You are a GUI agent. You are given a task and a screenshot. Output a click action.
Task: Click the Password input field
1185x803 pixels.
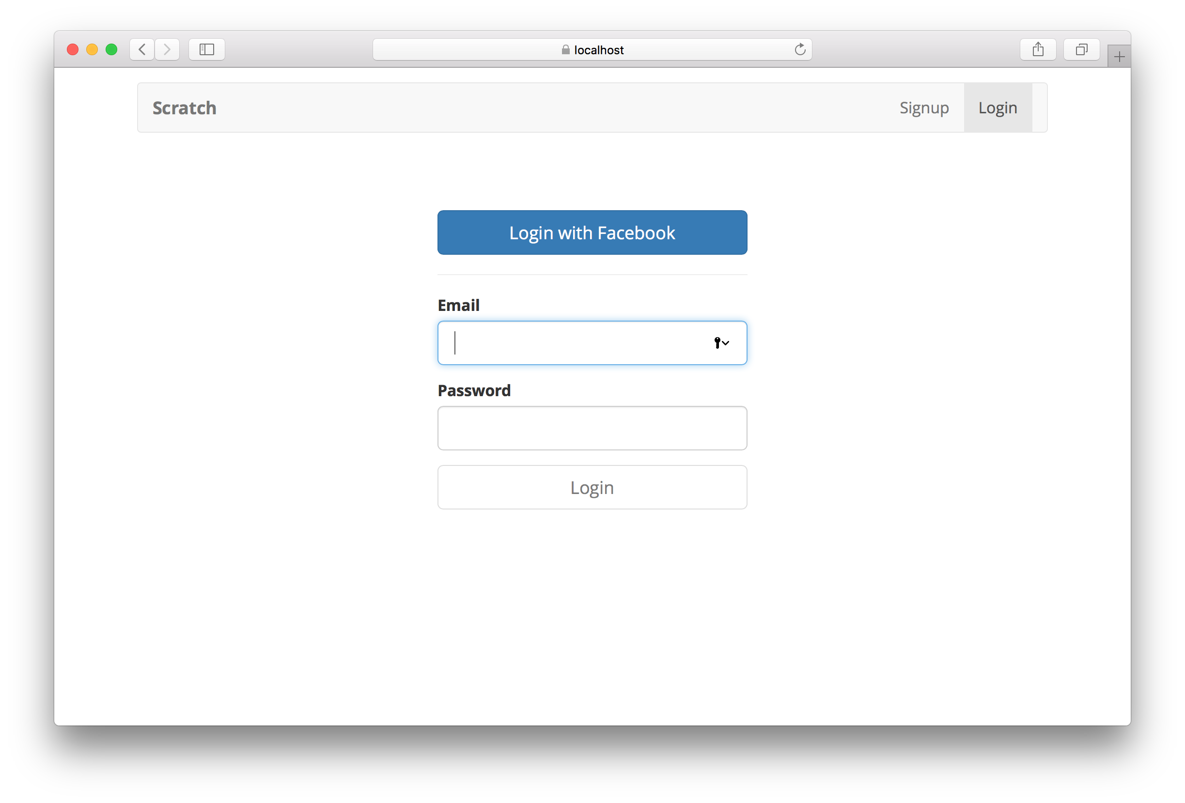pos(592,428)
